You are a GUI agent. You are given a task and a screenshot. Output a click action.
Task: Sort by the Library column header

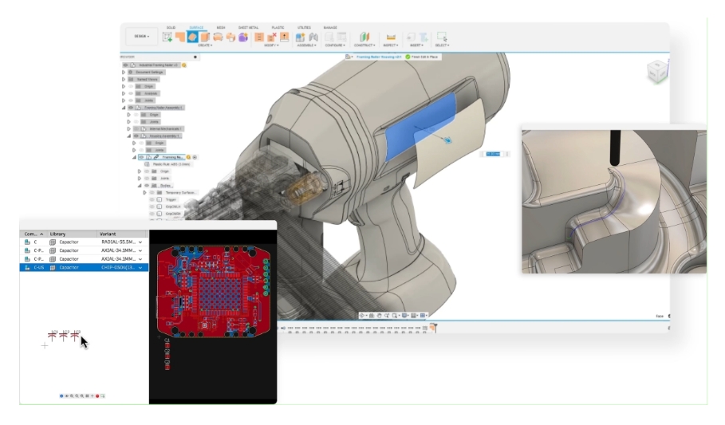pyautogui.click(x=72, y=234)
